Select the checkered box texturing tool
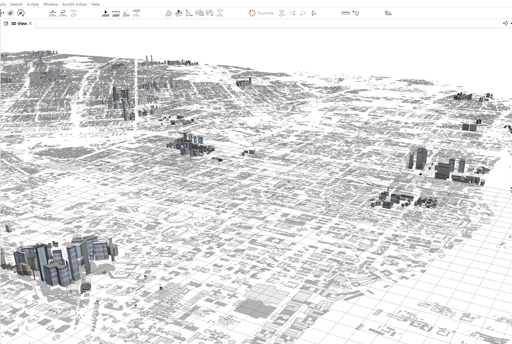The image size is (512, 344). click(x=199, y=13)
